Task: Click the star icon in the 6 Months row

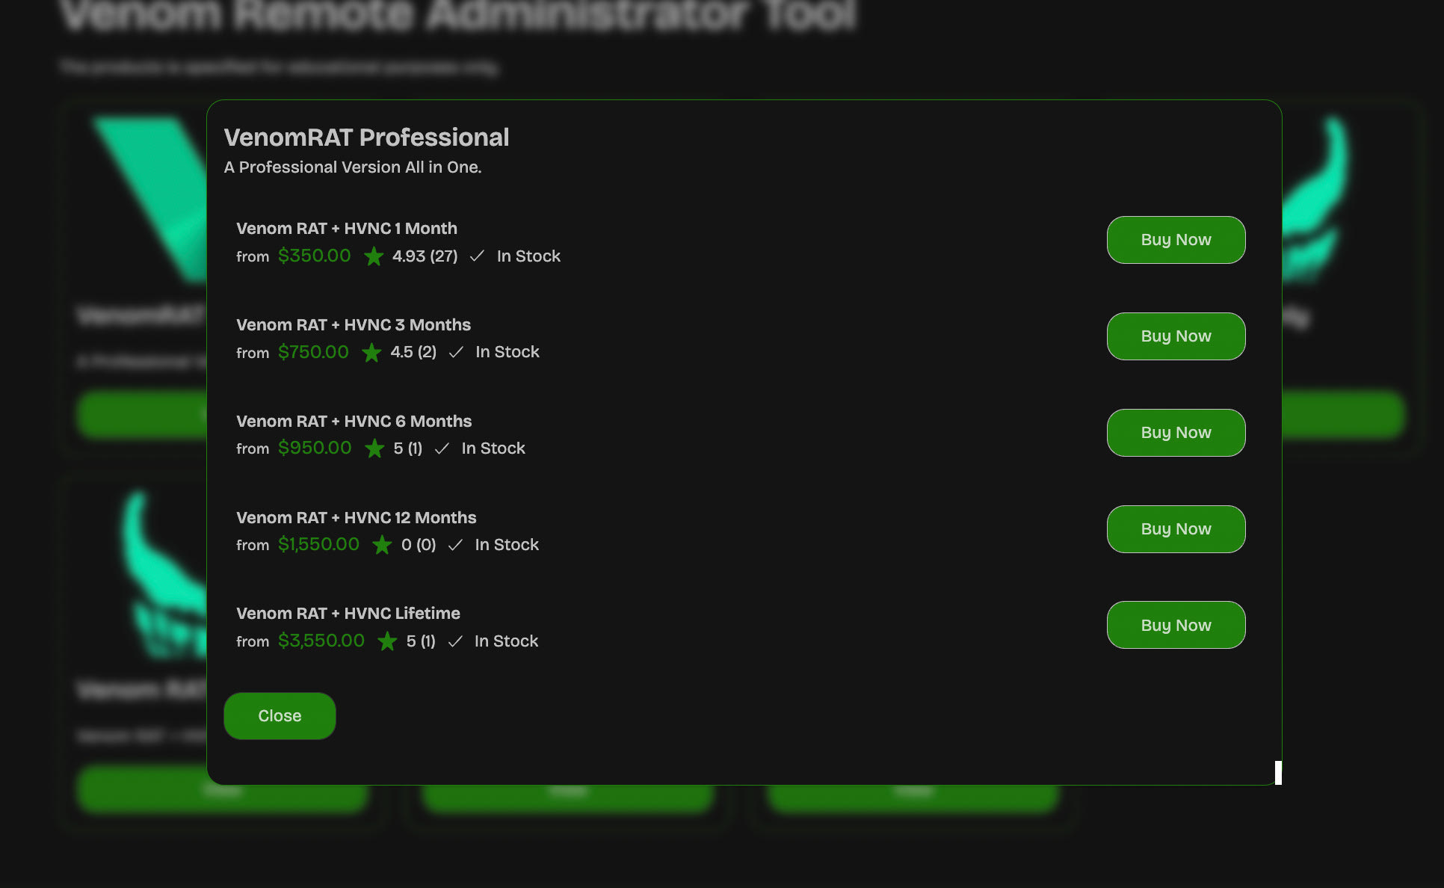Action: coord(374,448)
